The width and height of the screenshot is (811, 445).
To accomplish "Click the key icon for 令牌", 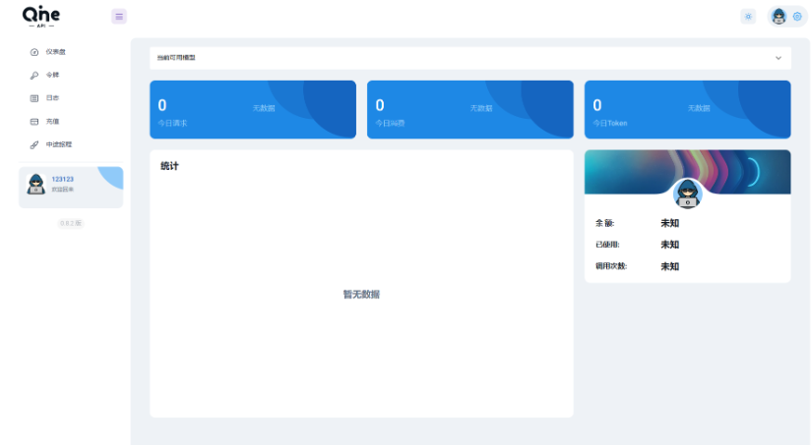I will tap(34, 75).
